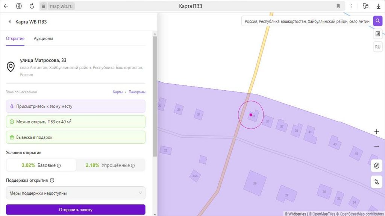Viewport: 385px width, 216px height.
Task: Click the left panel scrollbar
Action: (x=155, y=96)
